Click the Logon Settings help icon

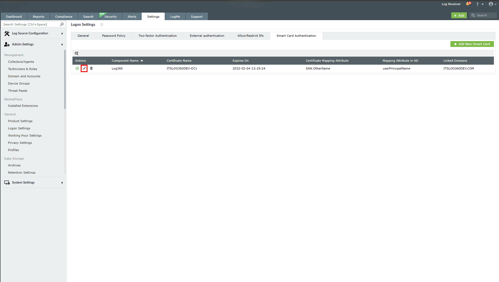(102, 25)
